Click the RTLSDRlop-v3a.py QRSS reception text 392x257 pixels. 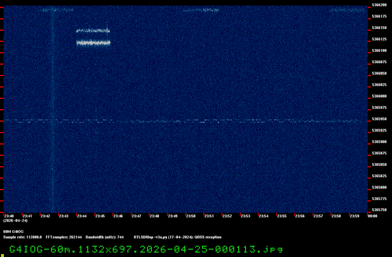pos(177,237)
